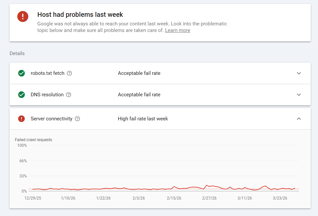318x216 pixels.
Task: Open help tooltip for robots.txt fetch
Action: (x=69, y=73)
